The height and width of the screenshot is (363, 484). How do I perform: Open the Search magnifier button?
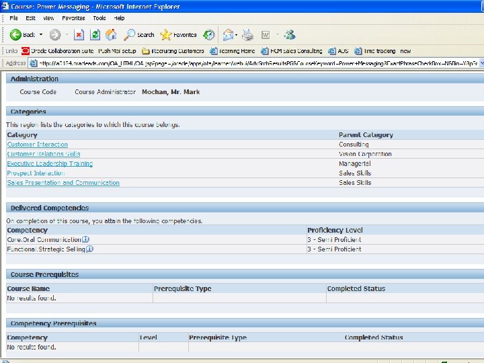pos(138,35)
